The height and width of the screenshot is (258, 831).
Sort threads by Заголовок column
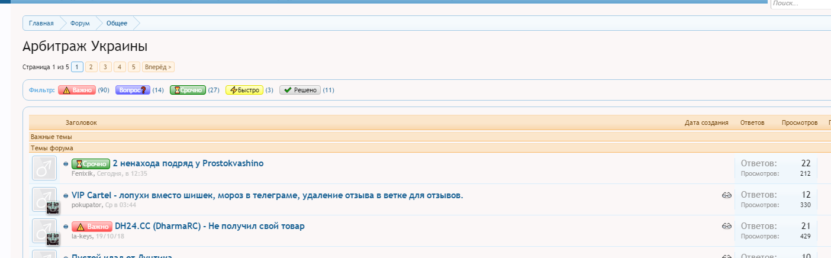click(81, 122)
